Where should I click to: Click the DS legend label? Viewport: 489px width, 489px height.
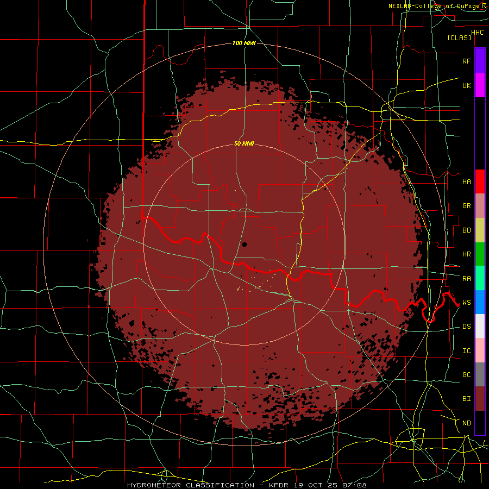(x=466, y=327)
